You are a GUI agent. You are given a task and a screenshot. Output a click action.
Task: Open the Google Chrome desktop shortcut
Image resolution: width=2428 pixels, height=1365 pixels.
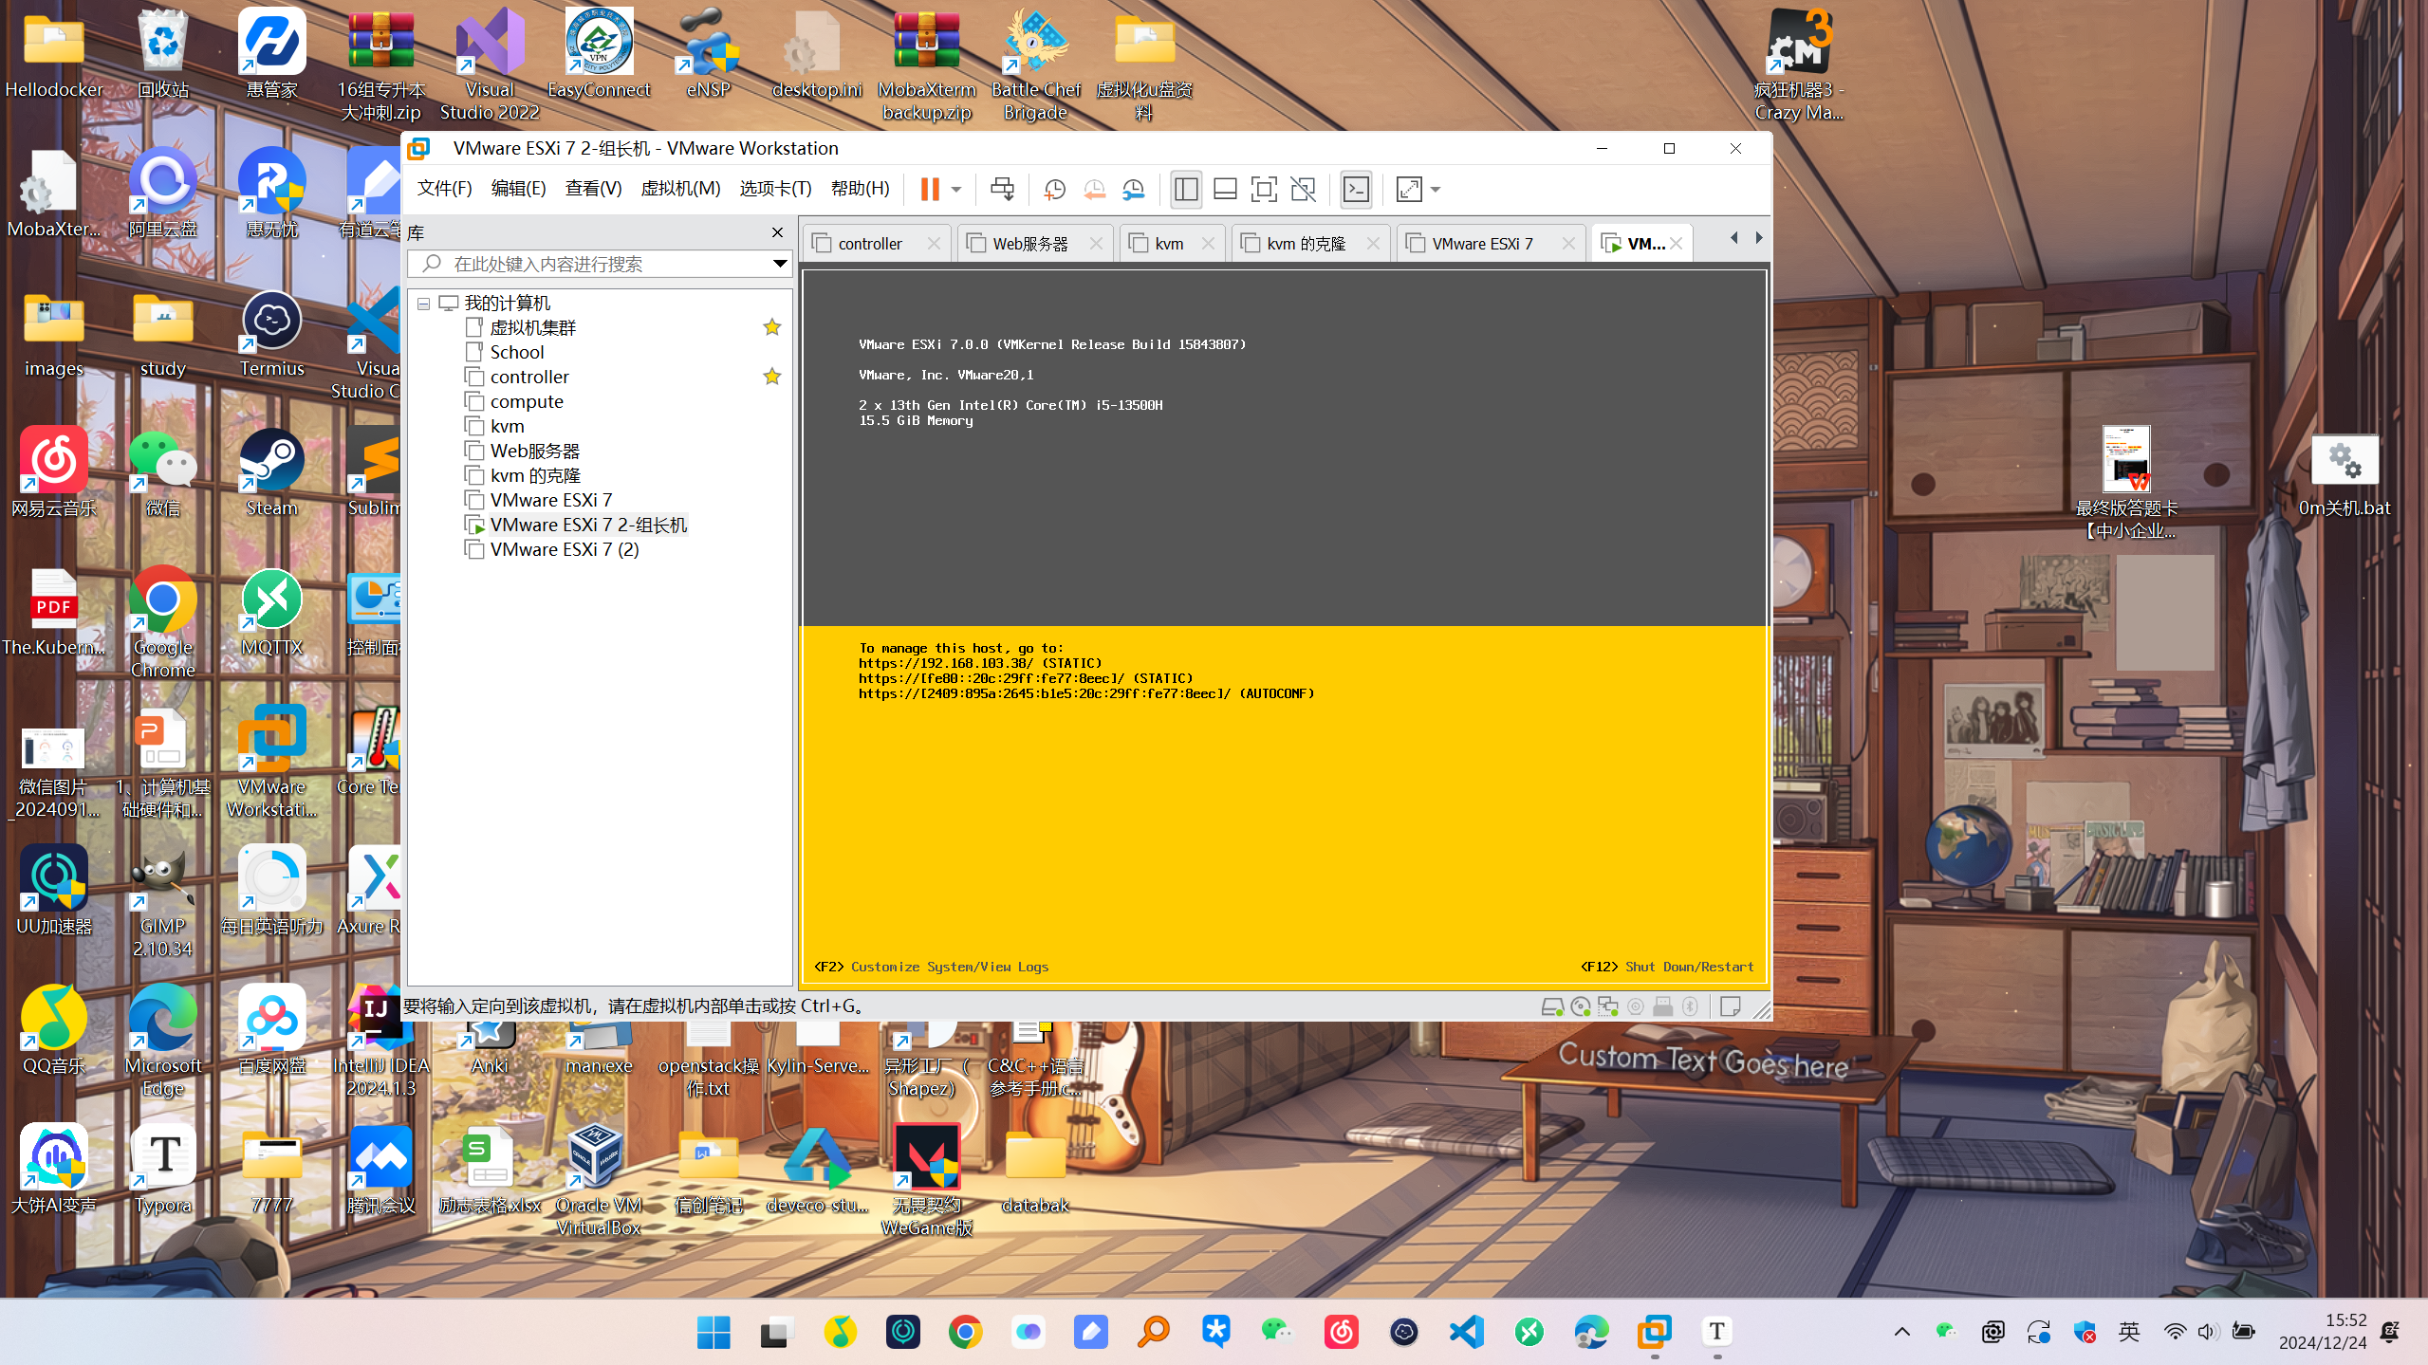click(162, 622)
